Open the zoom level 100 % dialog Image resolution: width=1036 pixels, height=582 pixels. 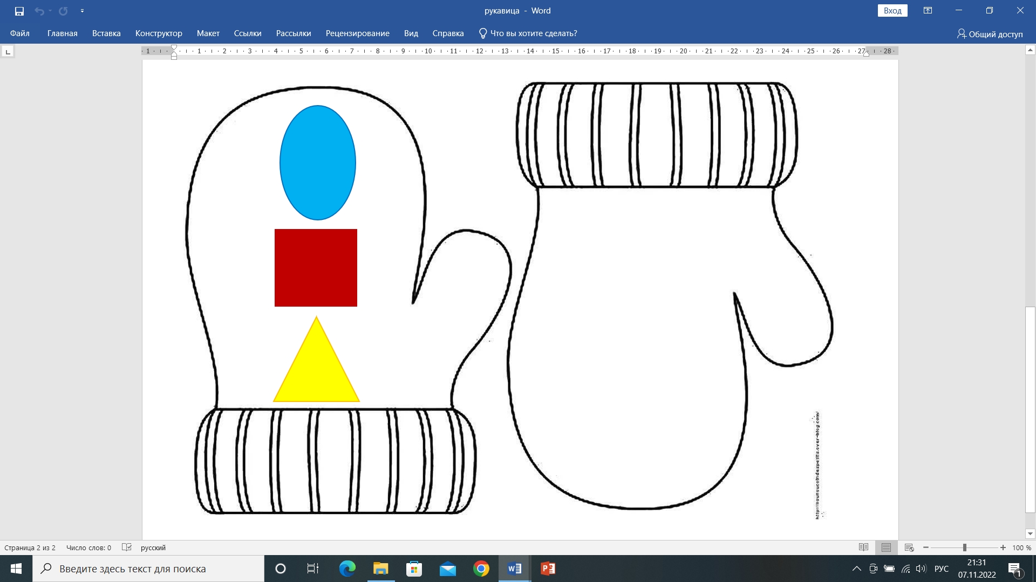(x=1021, y=548)
